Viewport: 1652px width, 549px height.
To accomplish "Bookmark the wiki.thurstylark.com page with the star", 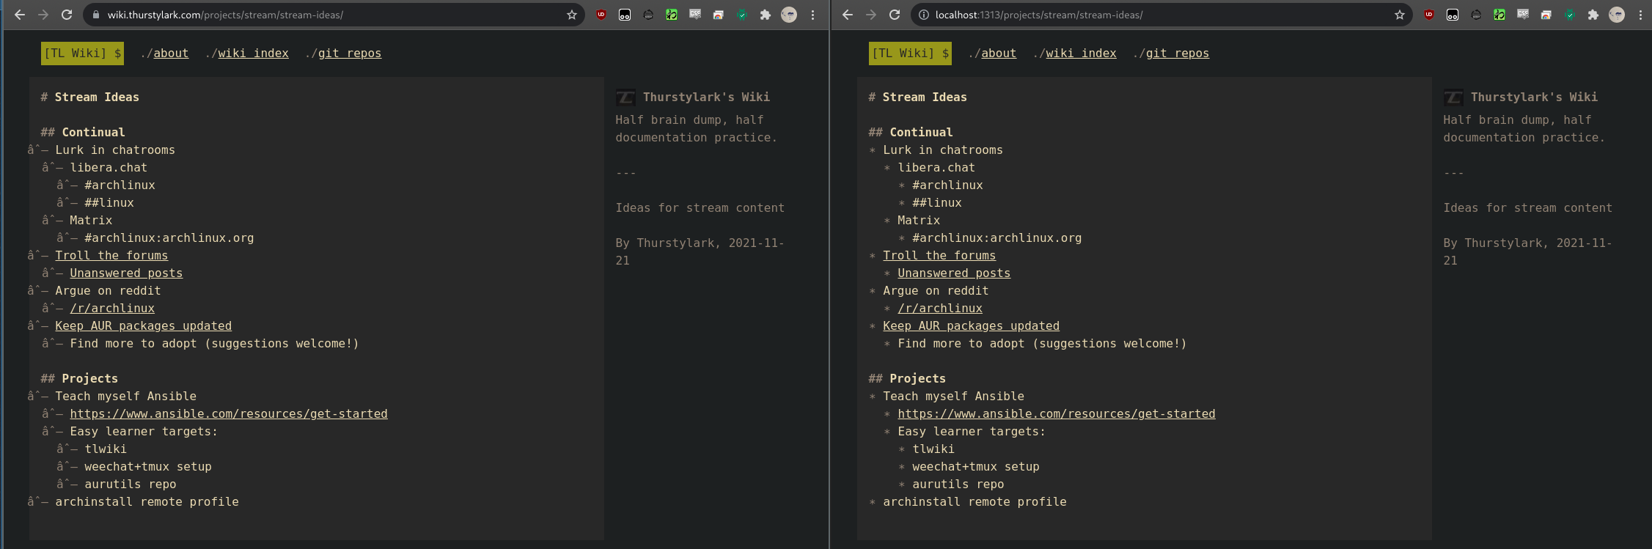I will pyautogui.click(x=572, y=15).
